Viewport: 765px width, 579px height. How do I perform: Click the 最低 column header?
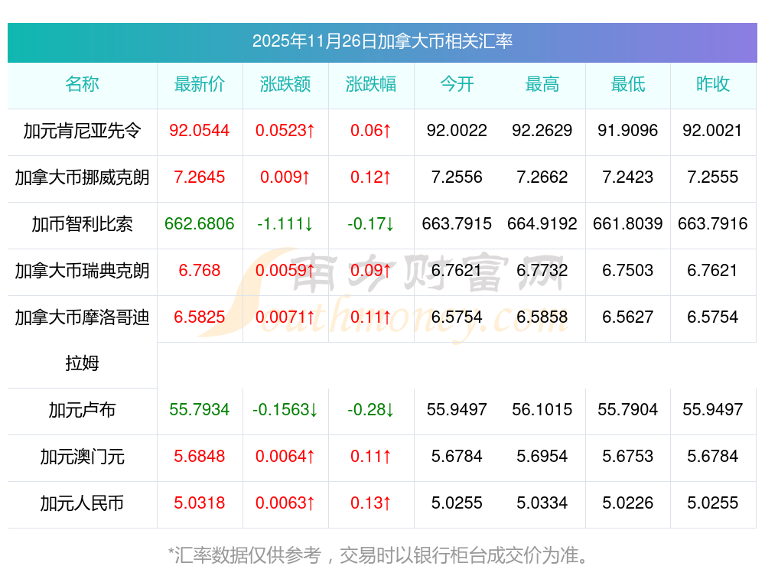628,85
